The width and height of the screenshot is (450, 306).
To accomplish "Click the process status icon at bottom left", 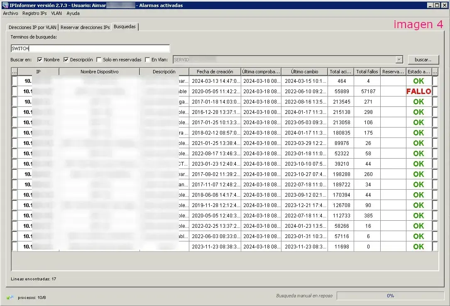I will pyautogui.click(x=10, y=297).
